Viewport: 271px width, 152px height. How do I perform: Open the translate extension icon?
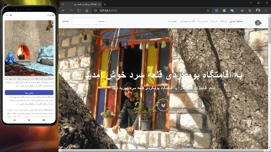click(x=232, y=11)
